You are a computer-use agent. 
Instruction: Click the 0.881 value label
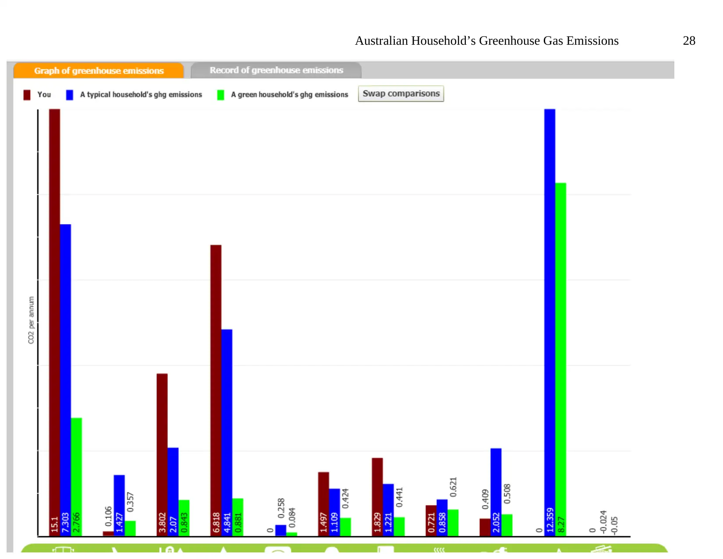[x=238, y=522]
